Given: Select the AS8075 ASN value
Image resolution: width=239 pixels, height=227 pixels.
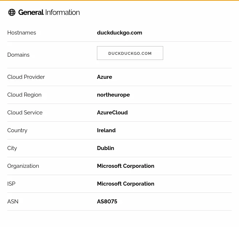Looking at the screenshot, I should pos(107,202).
